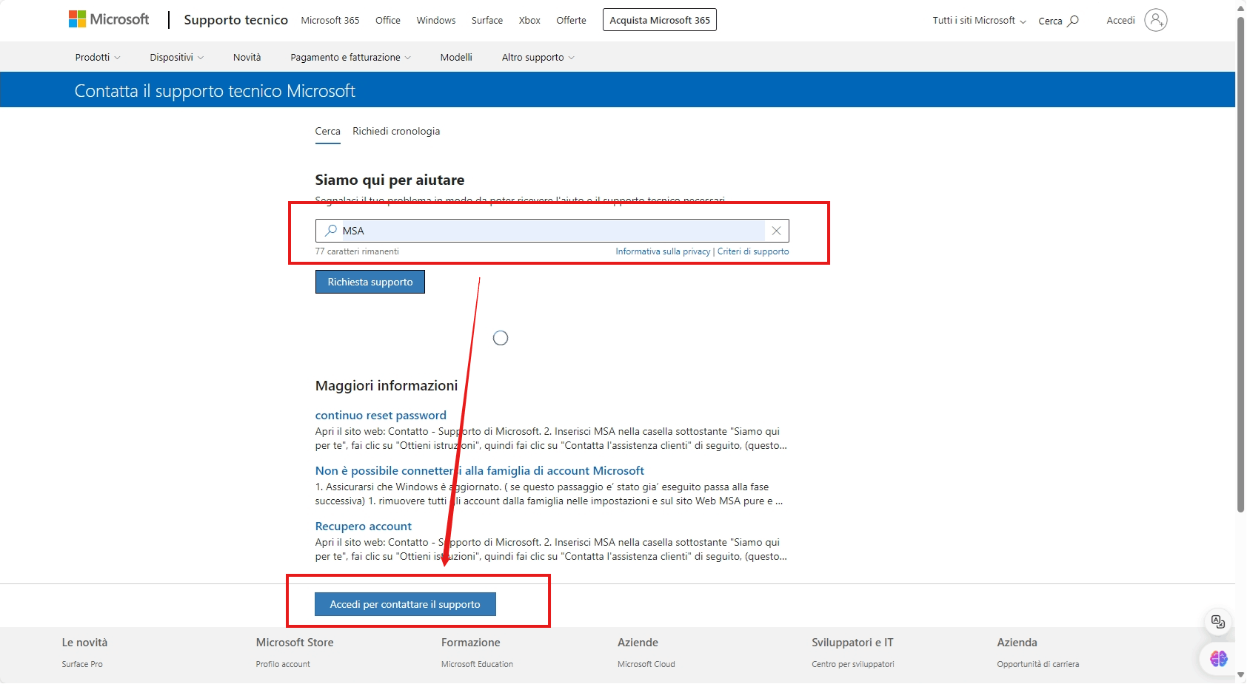Click scrollbar down arrow

(x=1241, y=675)
